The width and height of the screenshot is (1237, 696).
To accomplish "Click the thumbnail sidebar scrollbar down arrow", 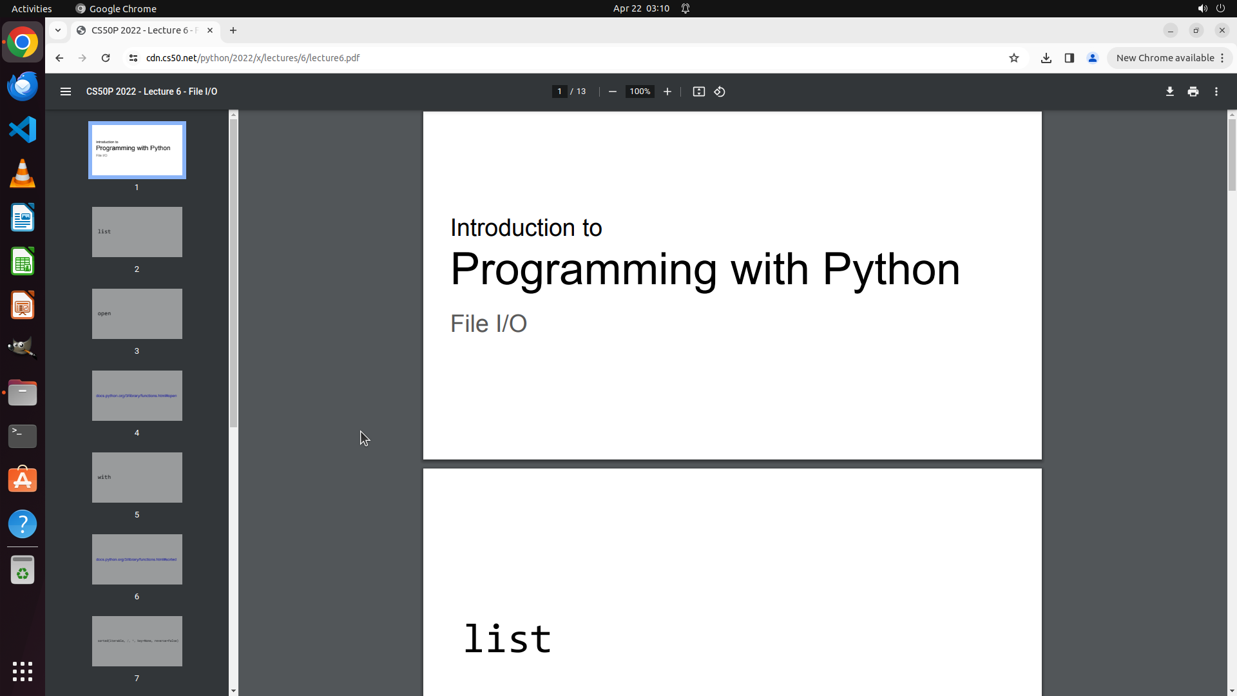I will (x=233, y=690).
